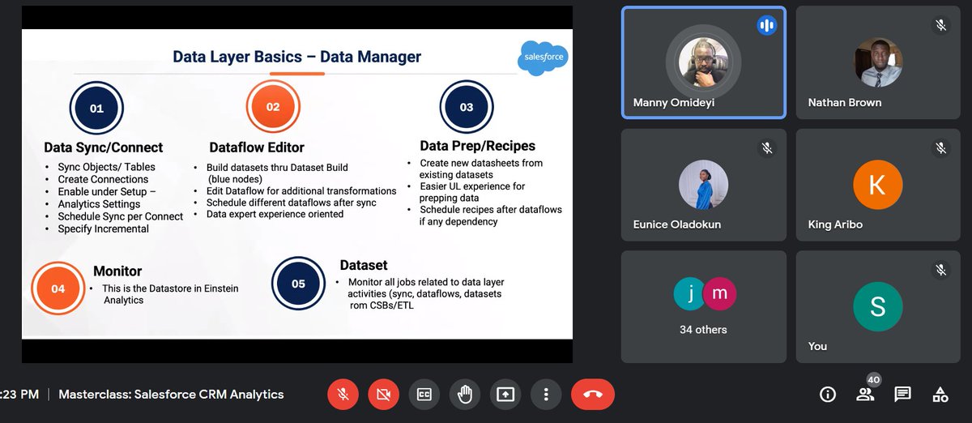Open the present now screen share button
This screenshot has width=972, height=423.
505,395
